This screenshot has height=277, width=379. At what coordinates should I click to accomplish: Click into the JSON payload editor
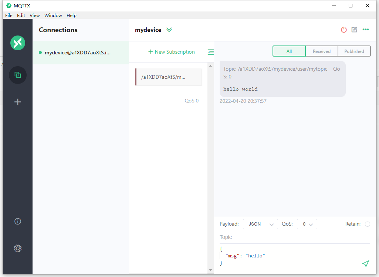click(290, 256)
